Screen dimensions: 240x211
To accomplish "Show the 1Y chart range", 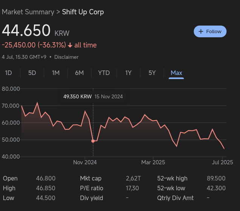I will pyautogui.click(x=128, y=73).
